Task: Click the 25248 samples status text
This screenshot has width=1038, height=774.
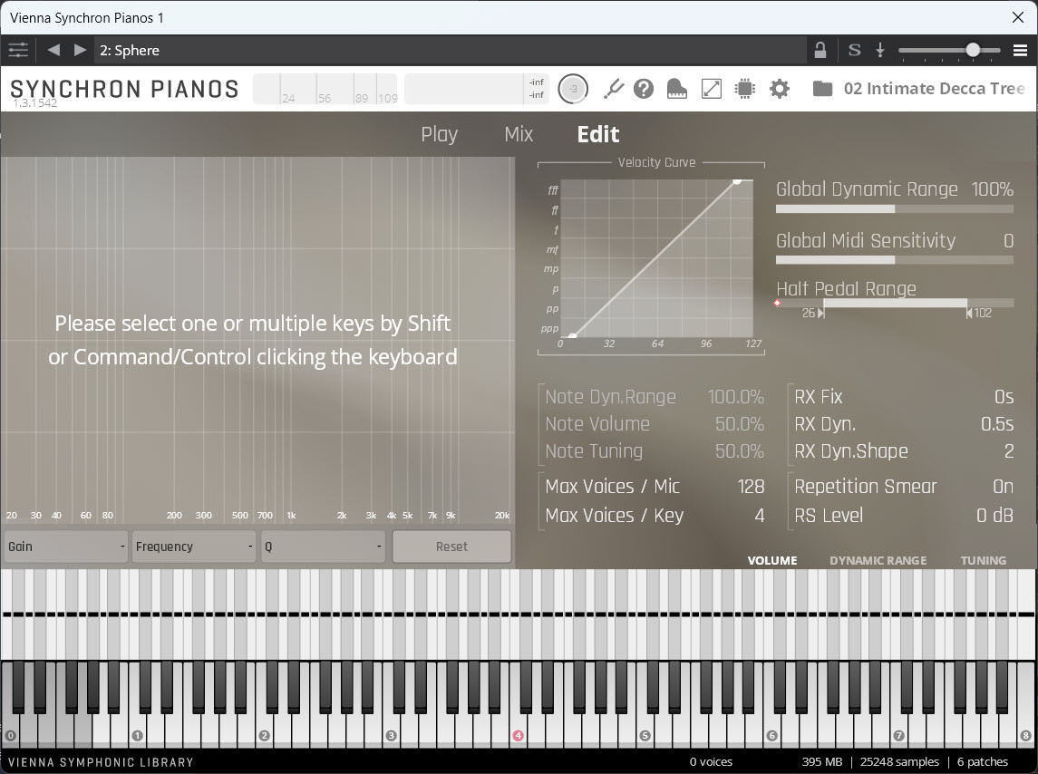Action: pos(899,762)
